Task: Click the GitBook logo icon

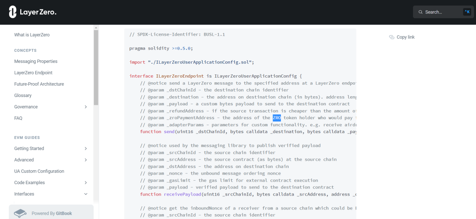Action: pyautogui.click(x=20, y=213)
